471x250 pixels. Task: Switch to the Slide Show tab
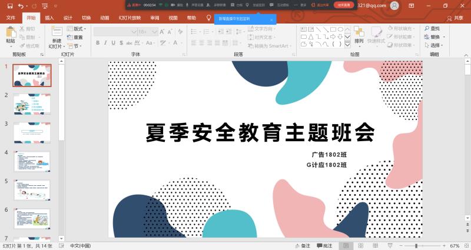click(x=130, y=18)
